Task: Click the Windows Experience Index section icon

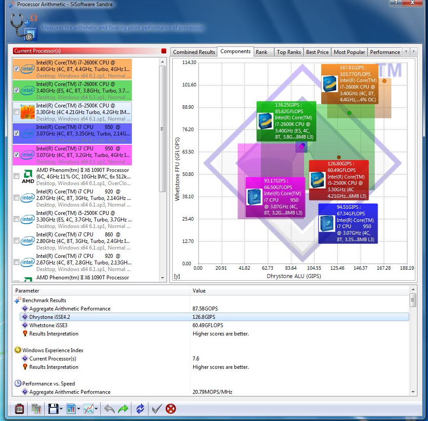Action: [x=18, y=350]
